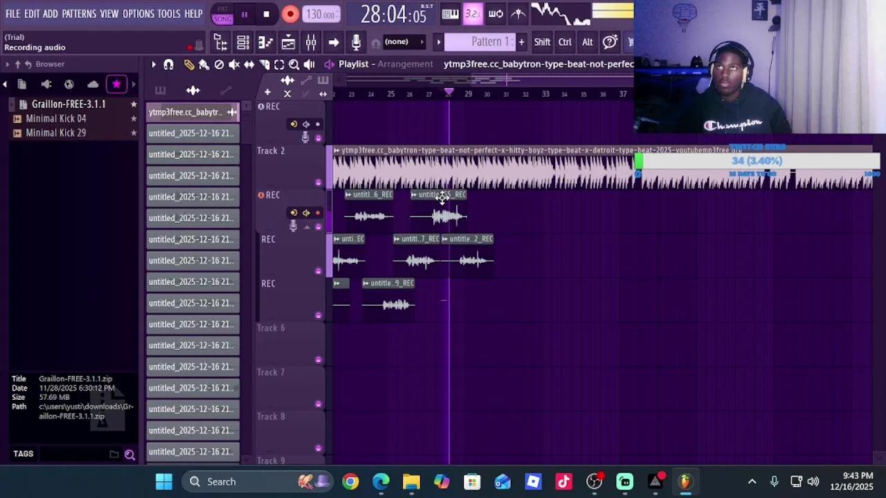
Task: Select Minimal Kick 29 in browser
Action: point(56,133)
